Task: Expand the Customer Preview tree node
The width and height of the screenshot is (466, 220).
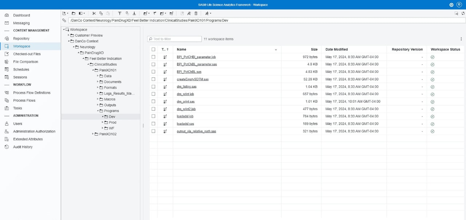Action: (68, 35)
